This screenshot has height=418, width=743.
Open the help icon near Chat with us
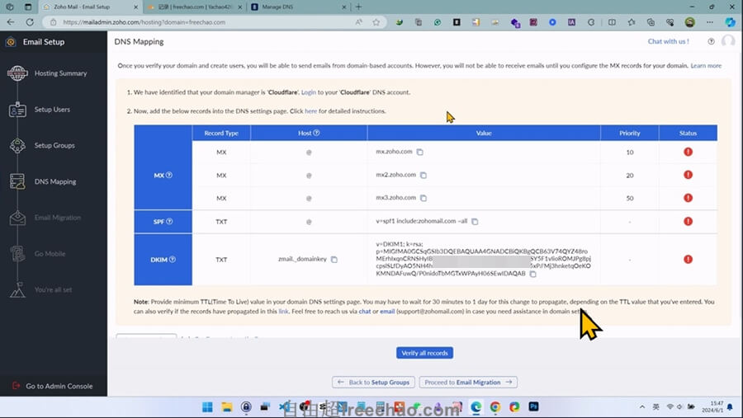(712, 42)
